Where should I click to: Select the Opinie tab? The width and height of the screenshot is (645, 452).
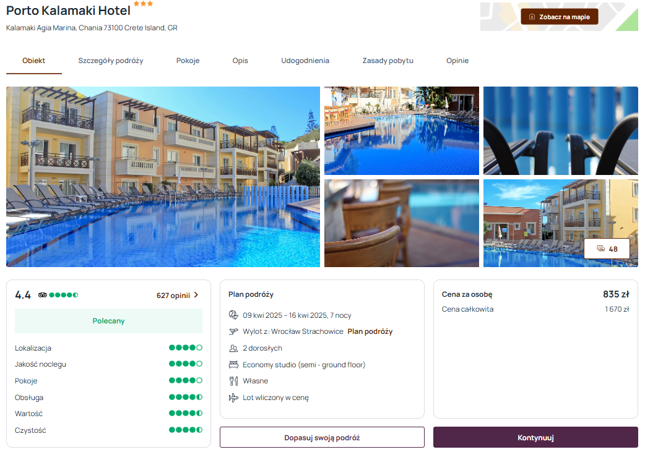(457, 61)
